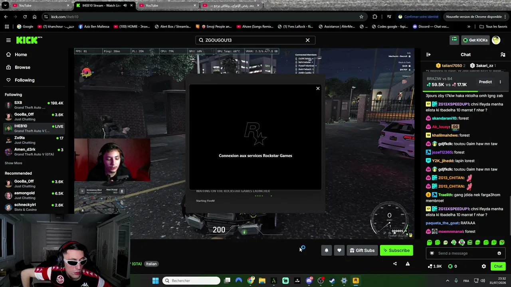Open recommended channel schneckyirl
Screen dimensions: 511x287
34,207
